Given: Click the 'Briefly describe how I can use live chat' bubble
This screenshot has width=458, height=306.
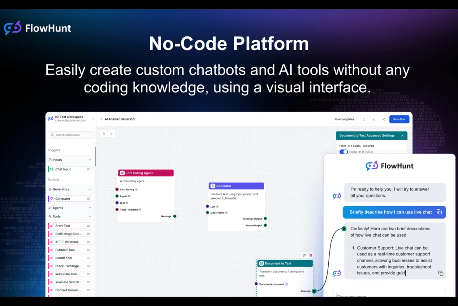Looking at the screenshot, I should pyautogui.click(x=394, y=212).
